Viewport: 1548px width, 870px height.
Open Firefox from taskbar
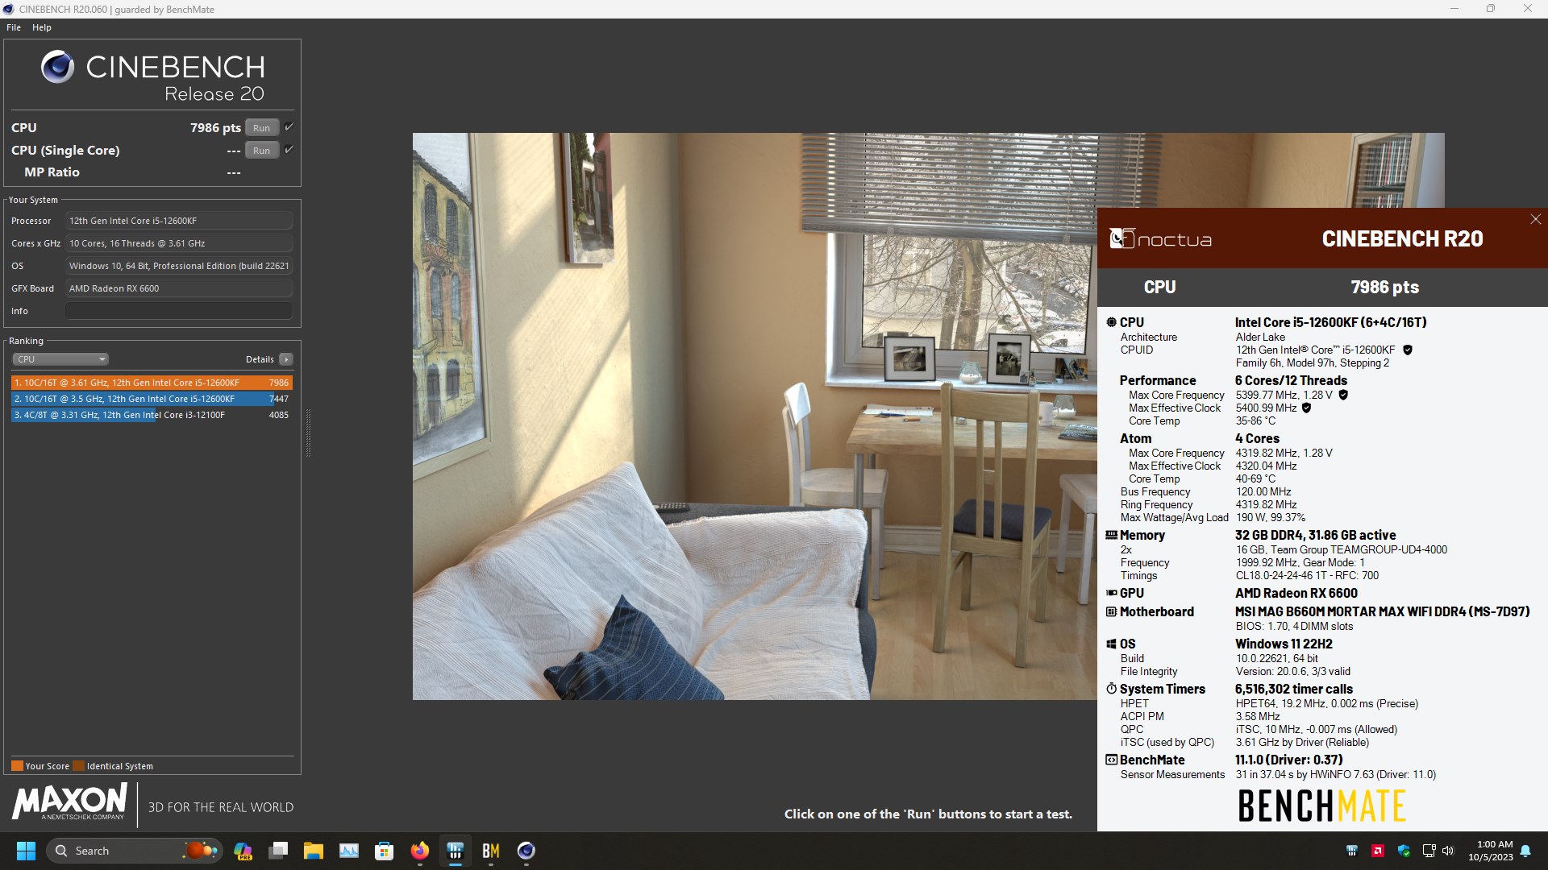pyautogui.click(x=420, y=851)
